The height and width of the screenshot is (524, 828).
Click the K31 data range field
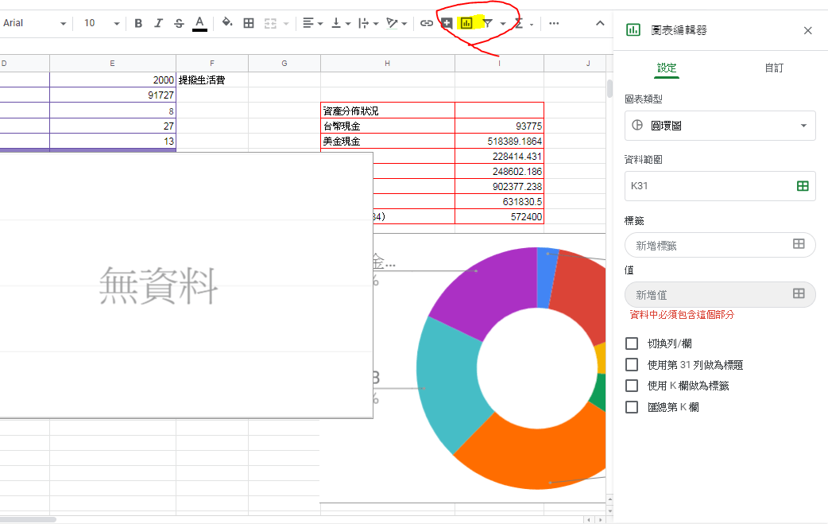coord(720,186)
